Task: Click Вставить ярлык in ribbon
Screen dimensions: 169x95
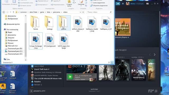Action: point(25,6)
